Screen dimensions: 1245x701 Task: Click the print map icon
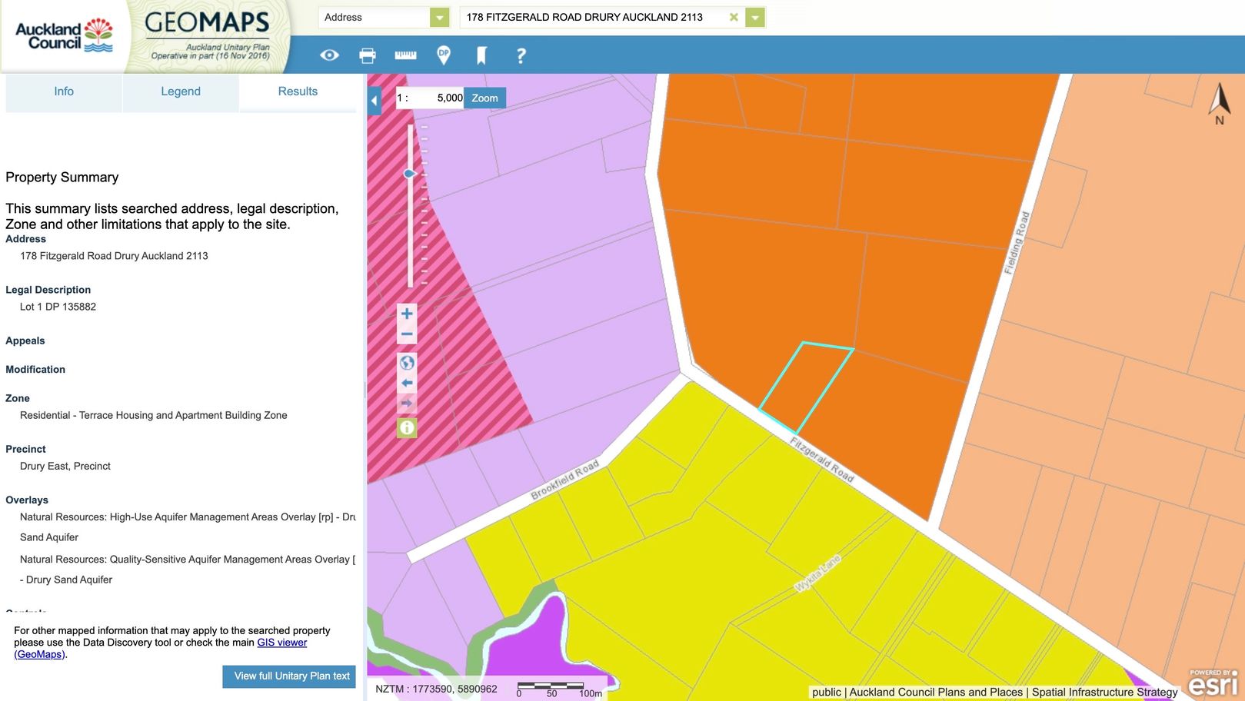pyautogui.click(x=368, y=55)
